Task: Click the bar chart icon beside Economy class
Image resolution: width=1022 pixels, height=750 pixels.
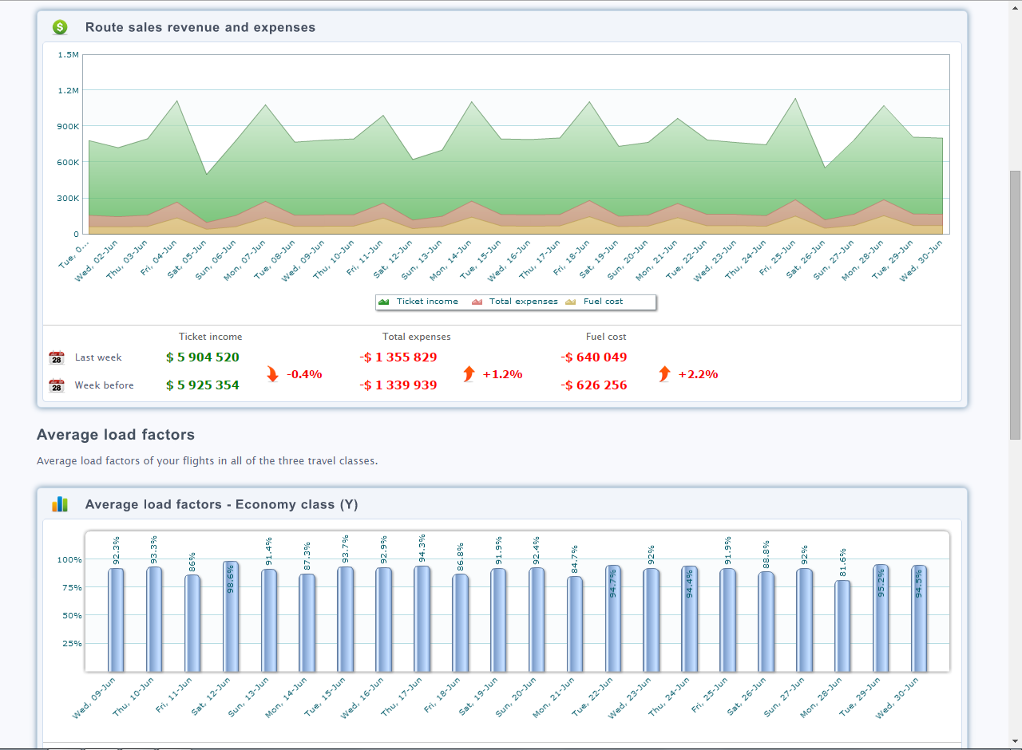Action: [60, 504]
